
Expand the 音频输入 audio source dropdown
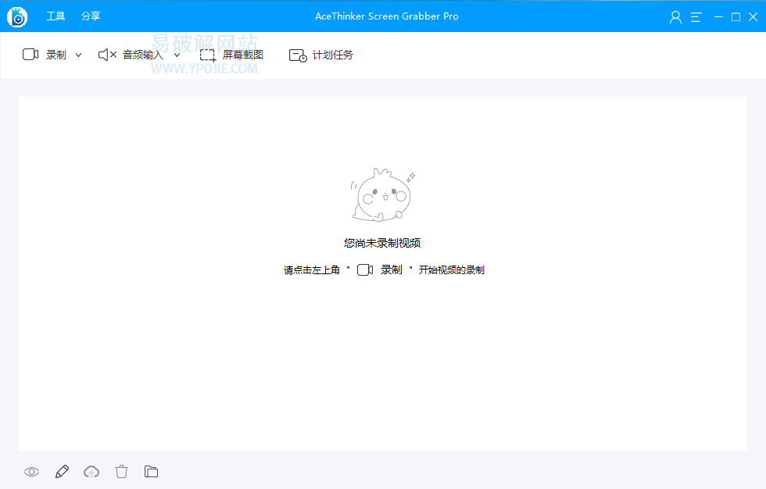(x=177, y=55)
